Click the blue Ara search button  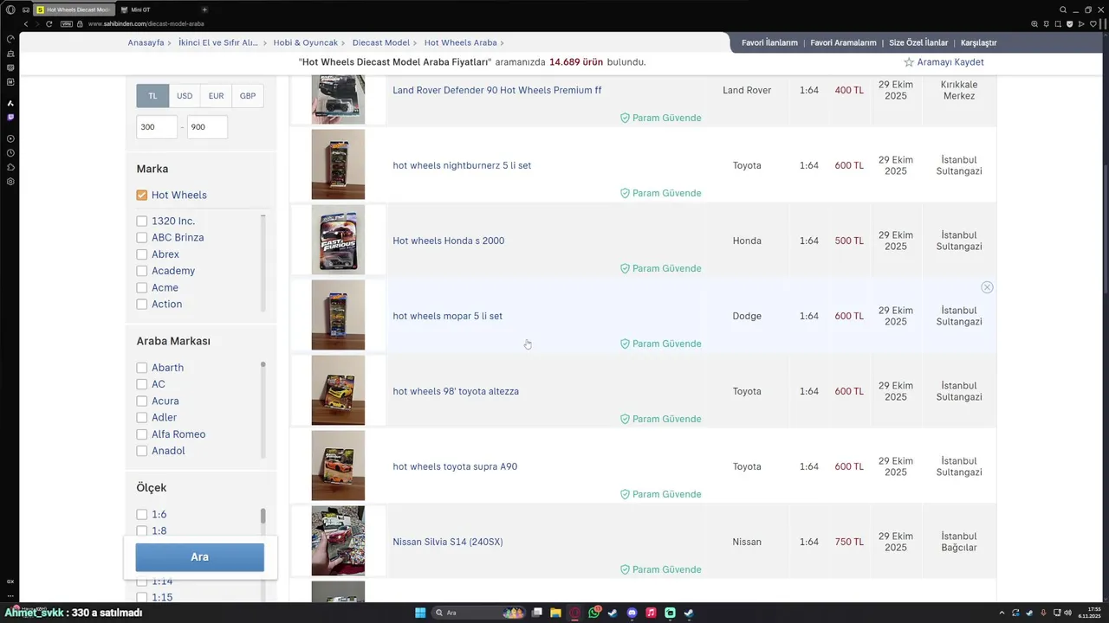200,557
